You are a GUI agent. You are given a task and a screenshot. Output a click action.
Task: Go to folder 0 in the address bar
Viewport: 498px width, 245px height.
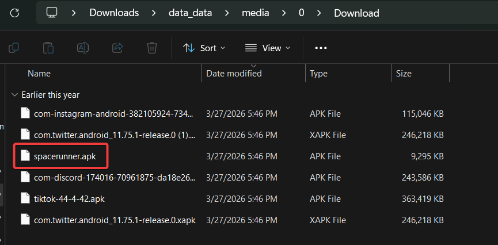302,13
